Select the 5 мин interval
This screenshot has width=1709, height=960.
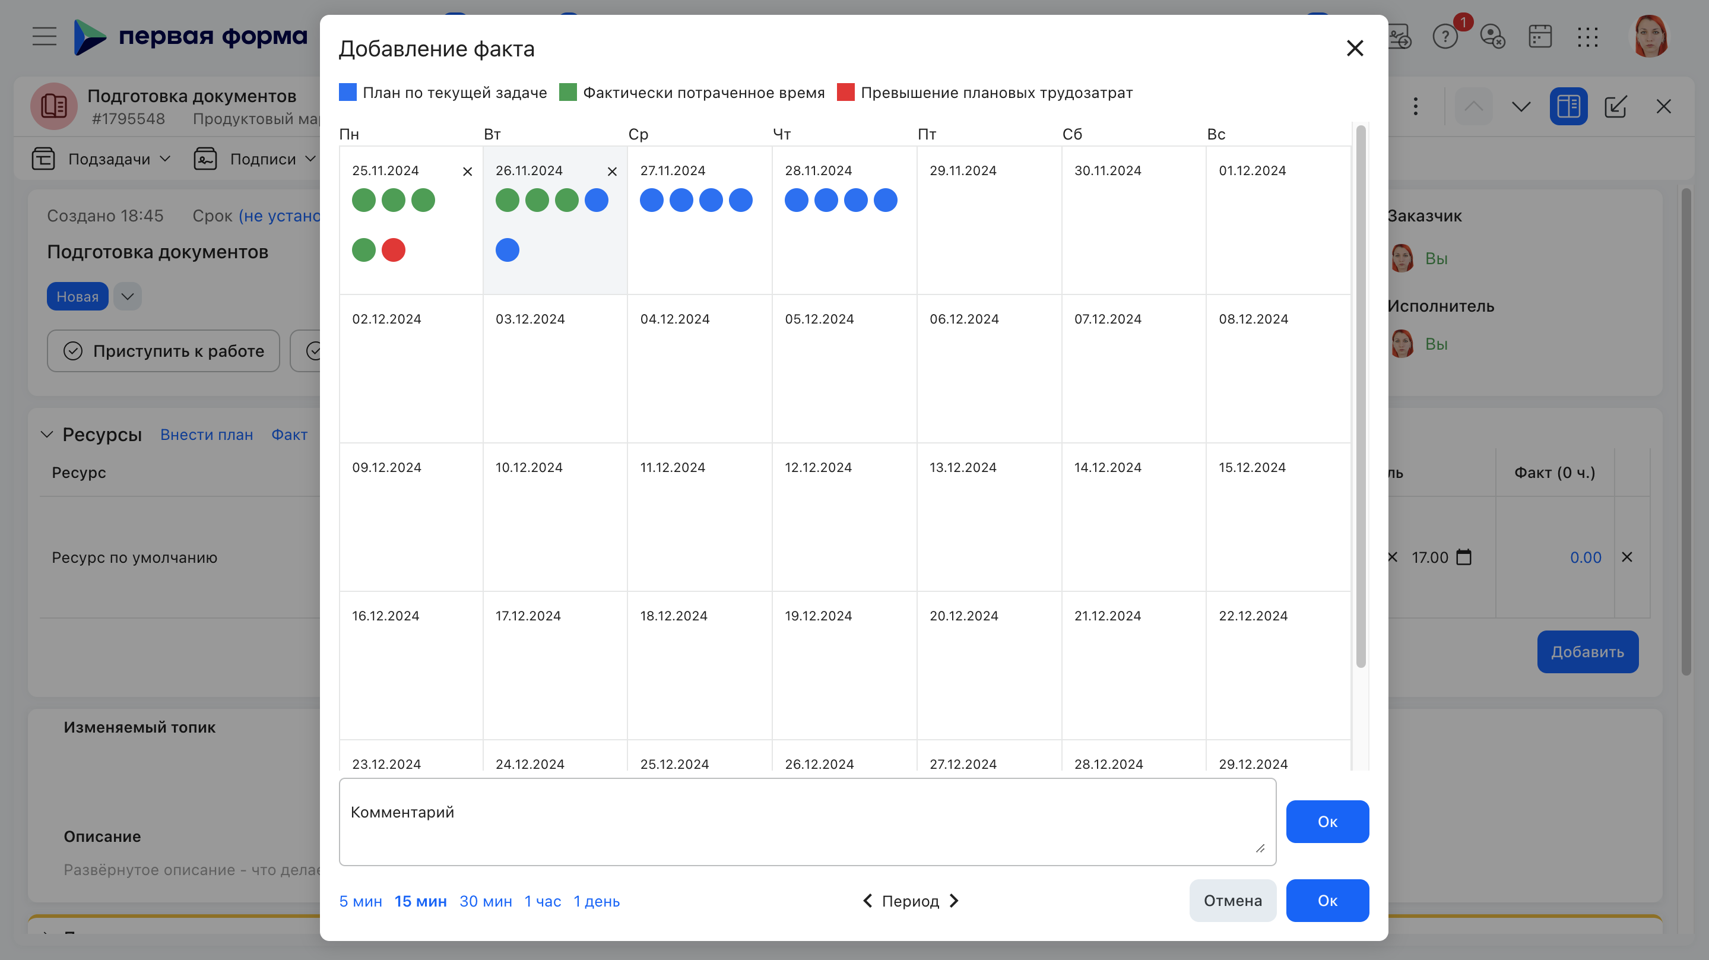tap(360, 901)
